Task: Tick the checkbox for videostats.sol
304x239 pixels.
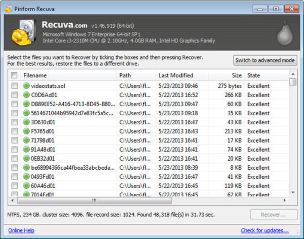Action: click(15, 86)
